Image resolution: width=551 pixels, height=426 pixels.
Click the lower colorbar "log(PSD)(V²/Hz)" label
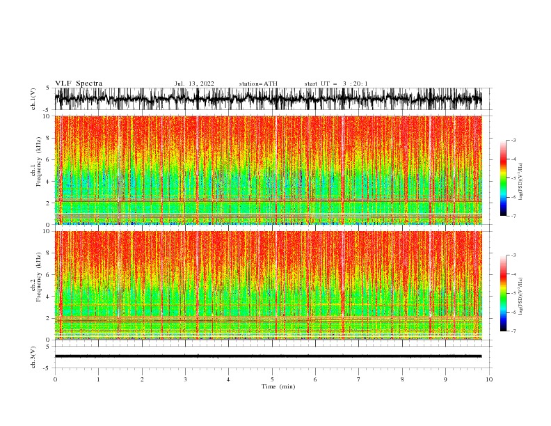pos(520,296)
